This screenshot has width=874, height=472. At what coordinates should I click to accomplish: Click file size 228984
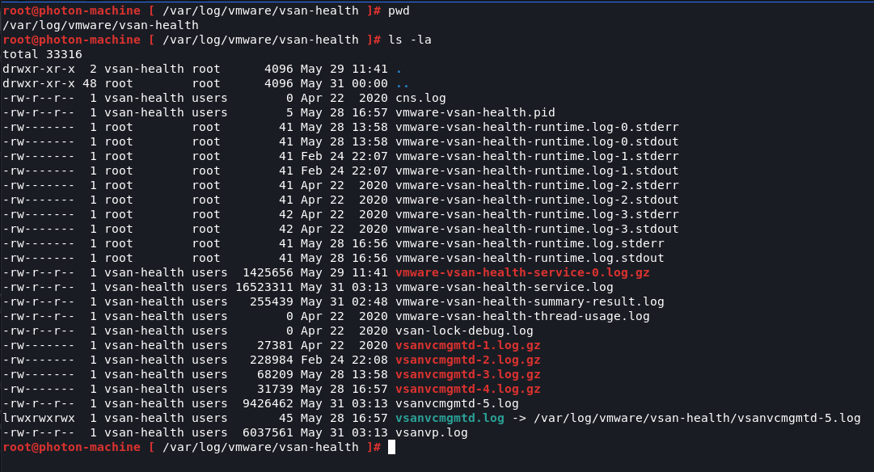(x=272, y=360)
